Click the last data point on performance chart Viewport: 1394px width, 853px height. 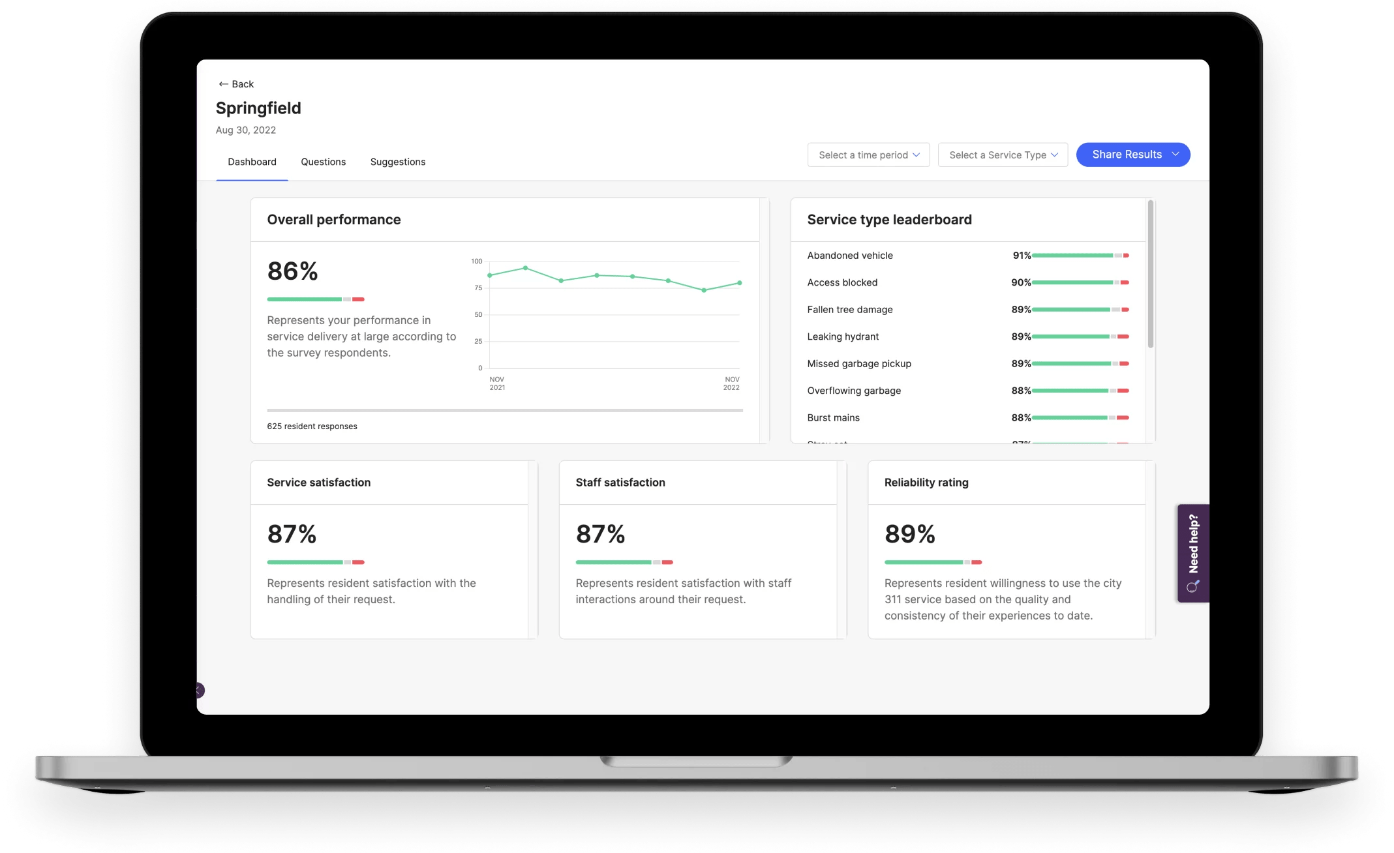coord(739,283)
